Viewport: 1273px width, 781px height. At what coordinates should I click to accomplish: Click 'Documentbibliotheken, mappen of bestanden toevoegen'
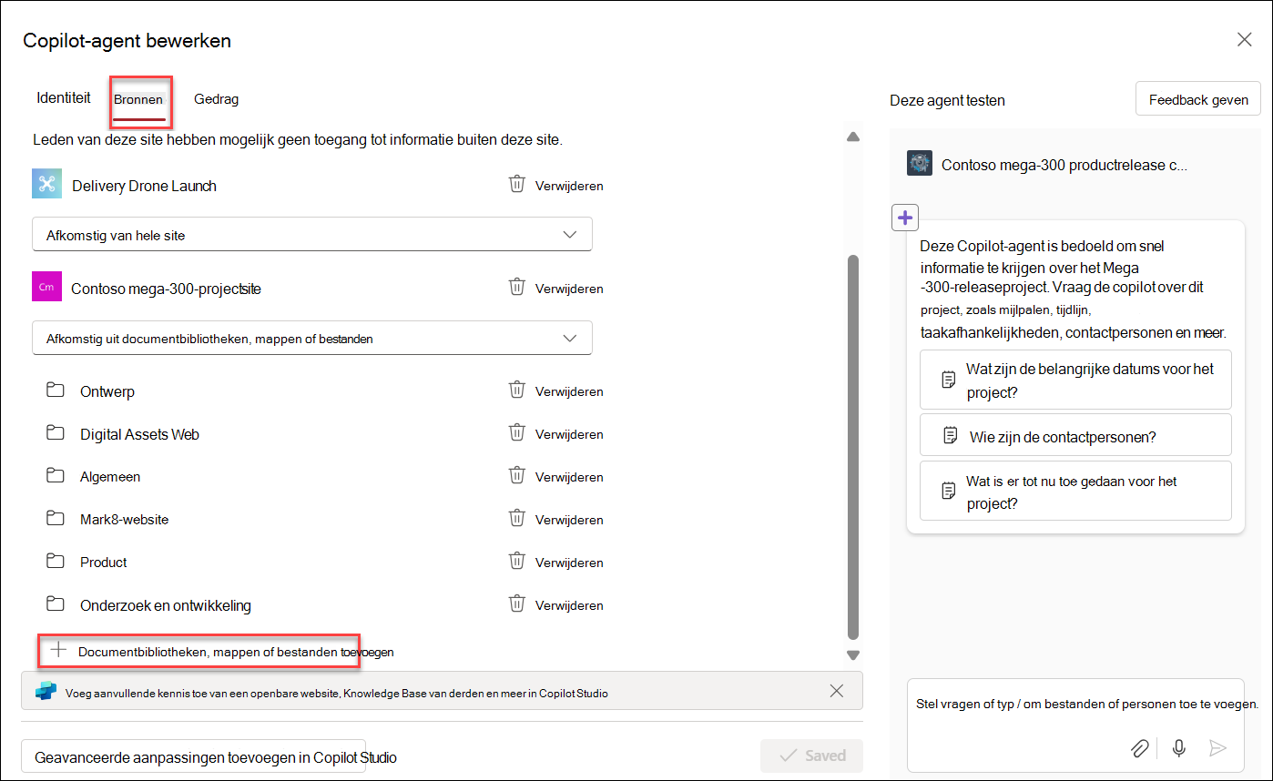pos(223,652)
